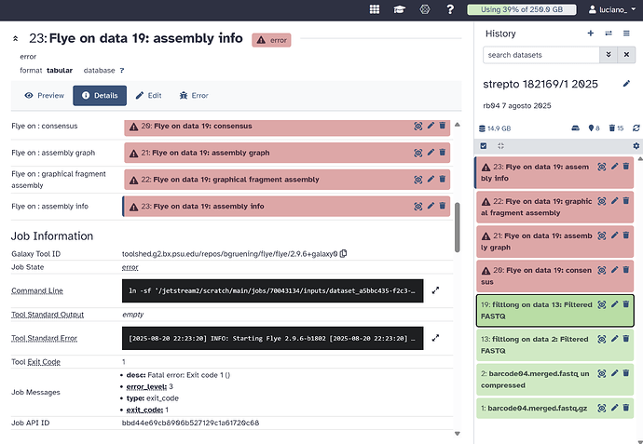View history item 1 barcode94.merged.fastq.gz
This screenshot has height=444, width=643.
[602, 408]
